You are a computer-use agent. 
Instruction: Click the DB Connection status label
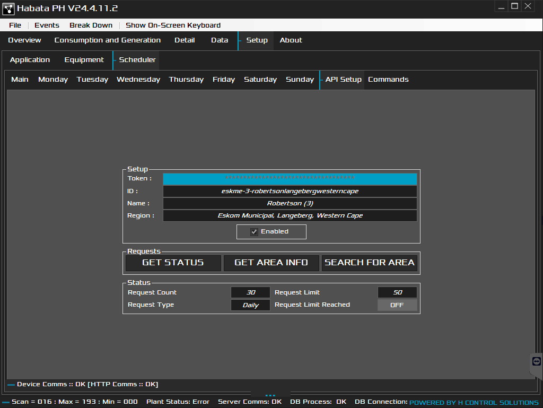381,402
